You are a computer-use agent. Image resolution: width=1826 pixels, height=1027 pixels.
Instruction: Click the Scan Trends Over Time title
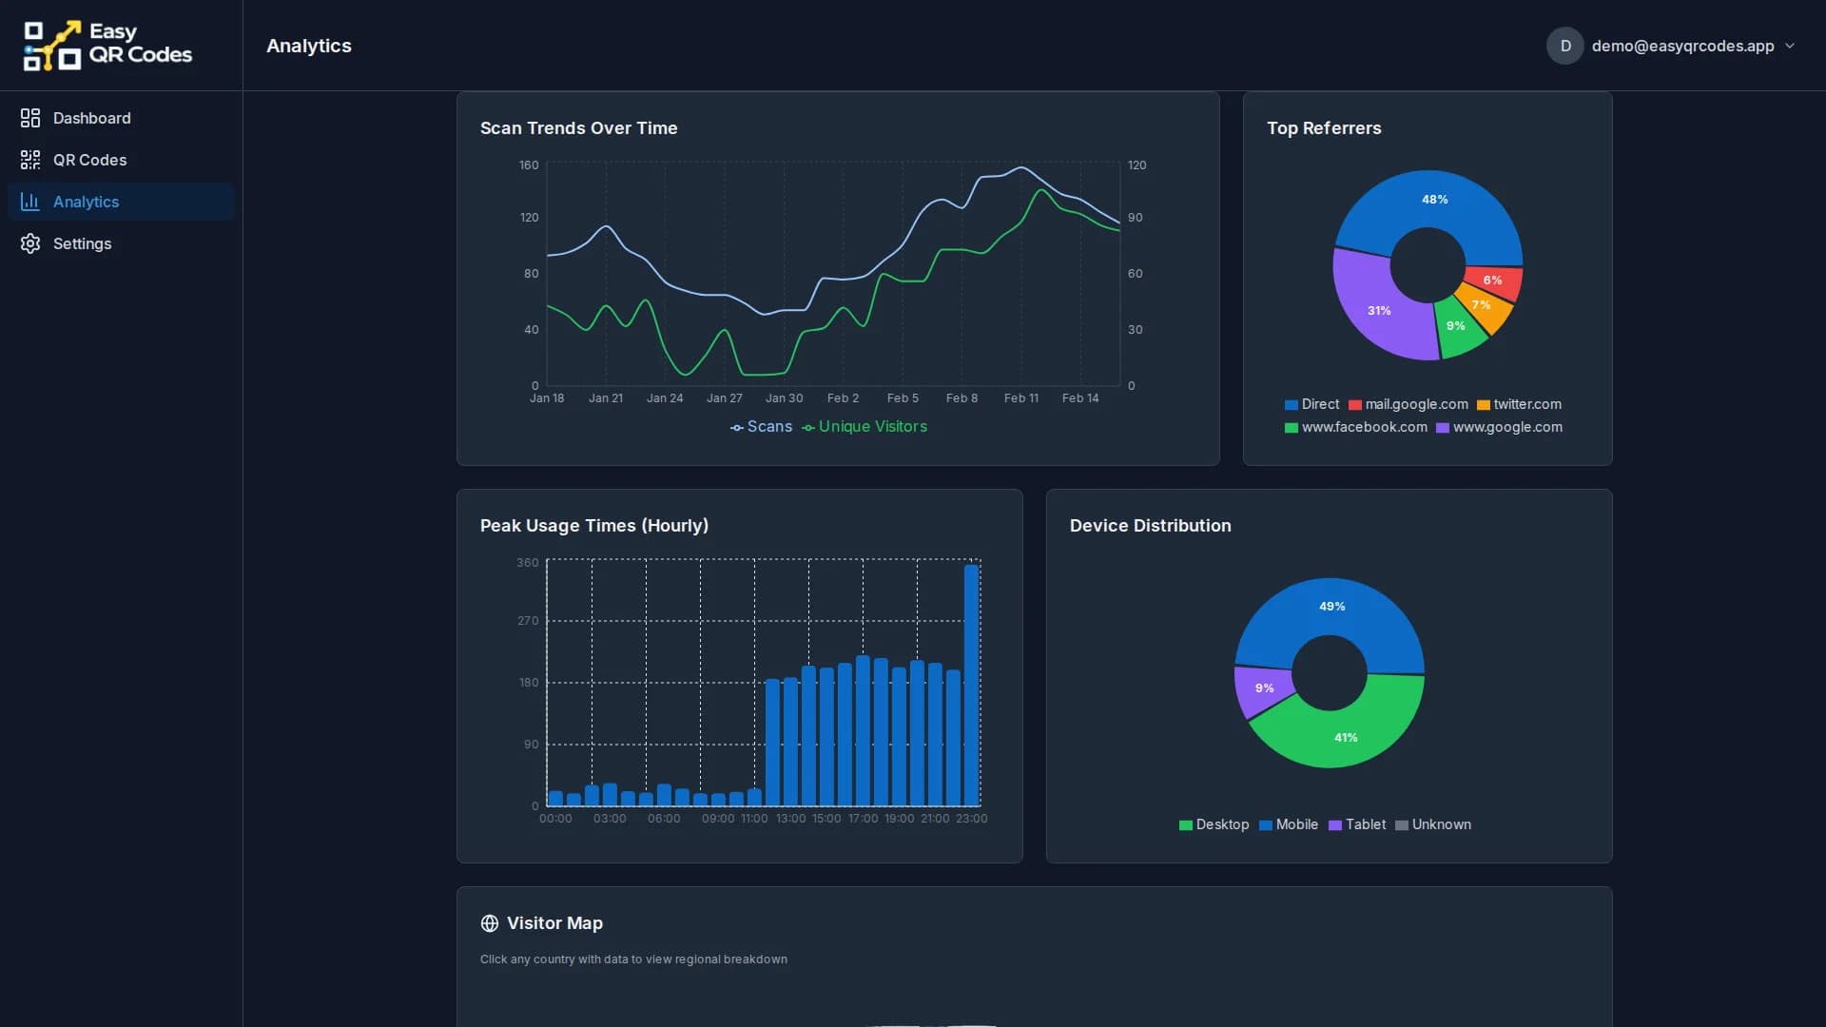point(579,128)
